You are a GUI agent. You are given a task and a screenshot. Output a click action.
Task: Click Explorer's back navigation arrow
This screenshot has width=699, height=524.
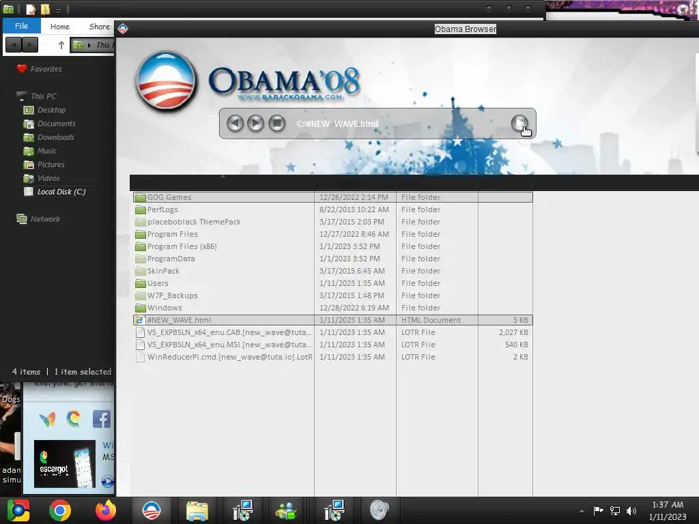point(14,44)
